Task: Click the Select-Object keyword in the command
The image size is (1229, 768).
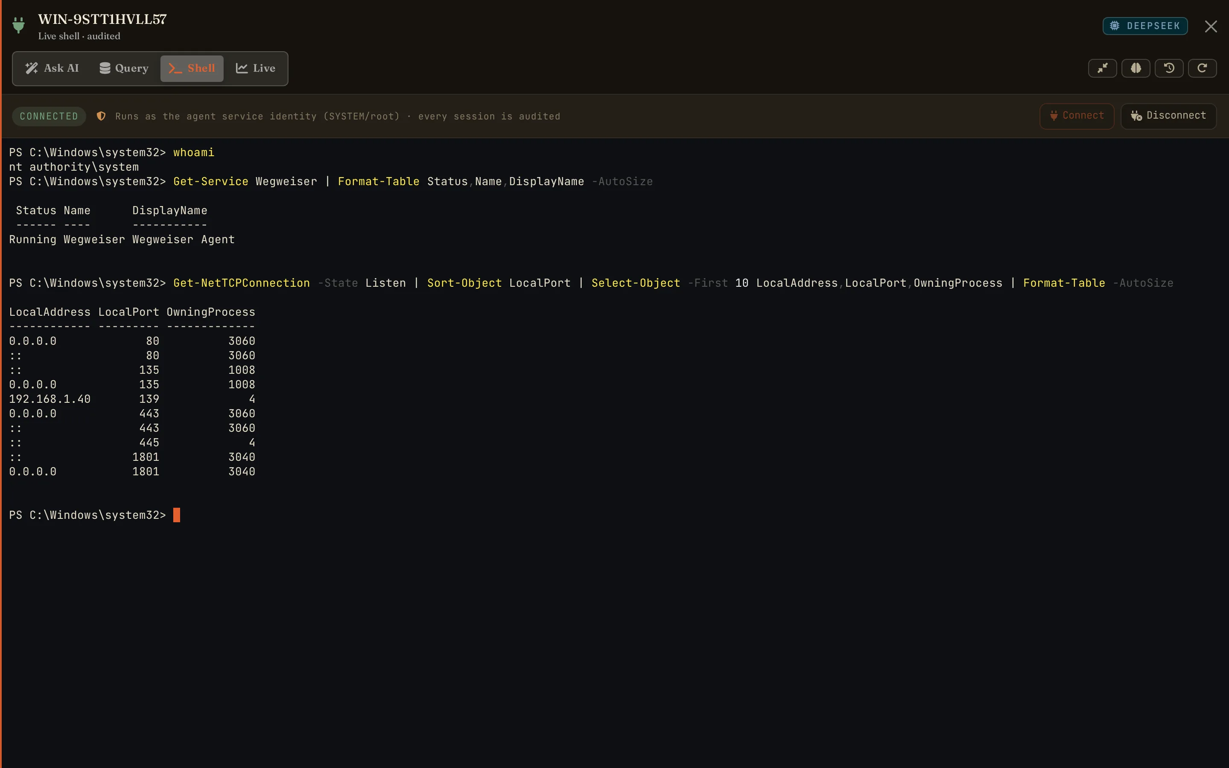Action: [636, 283]
